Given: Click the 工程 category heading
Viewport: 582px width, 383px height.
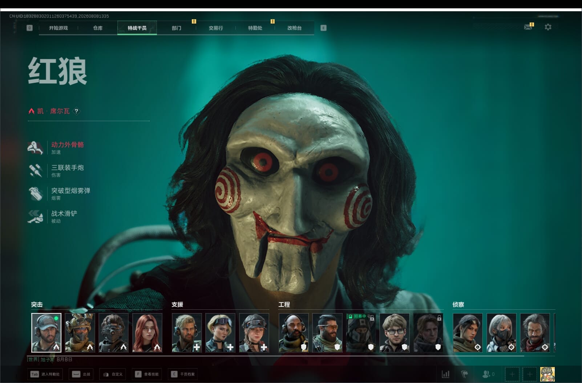Looking at the screenshot, I should 284,304.
